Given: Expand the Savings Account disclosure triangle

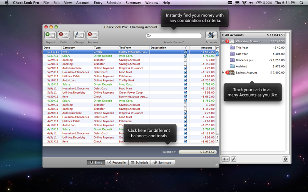Looking at the screenshot, I should [x=223, y=73].
